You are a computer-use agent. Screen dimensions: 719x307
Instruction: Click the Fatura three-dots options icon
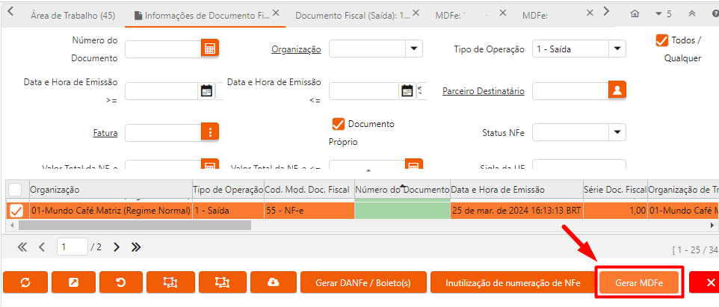(x=210, y=132)
